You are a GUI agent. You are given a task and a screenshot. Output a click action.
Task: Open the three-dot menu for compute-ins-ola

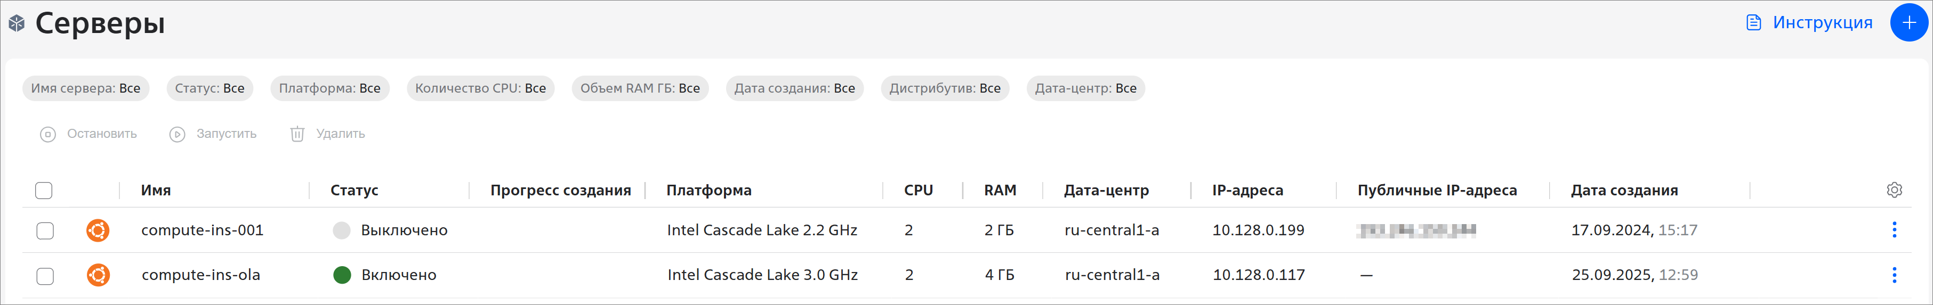click(x=1894, y=275)
